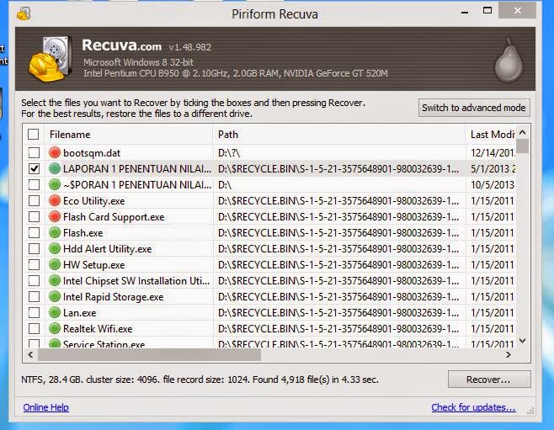Click the vertical scrollbar down arrow
The height and width of the screenshot is (430, 554).
tap(523, 341)
